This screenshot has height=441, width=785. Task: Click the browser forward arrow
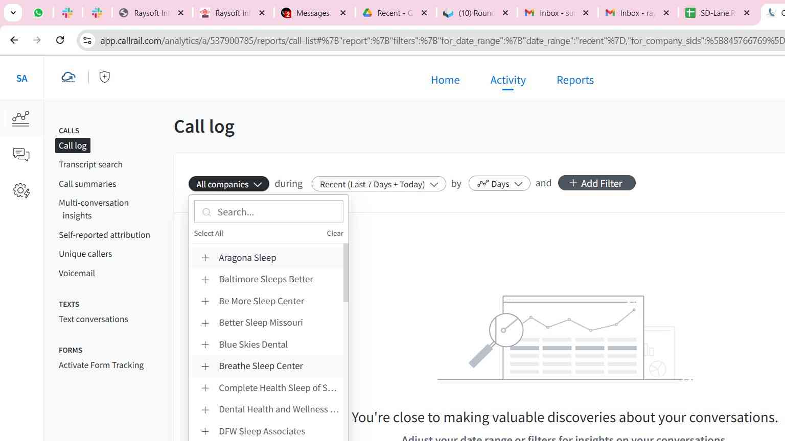coord(37,40)
